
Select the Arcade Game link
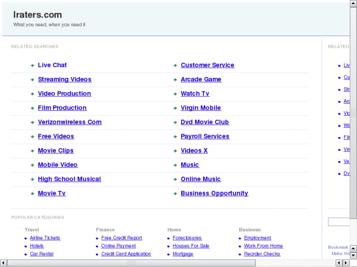201,79
